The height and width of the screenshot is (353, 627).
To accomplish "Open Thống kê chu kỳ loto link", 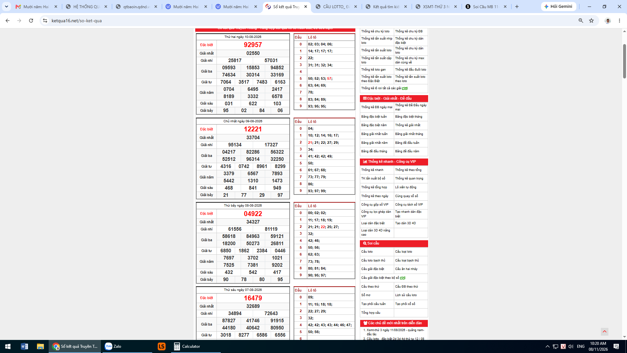I will tap(375, 31).
